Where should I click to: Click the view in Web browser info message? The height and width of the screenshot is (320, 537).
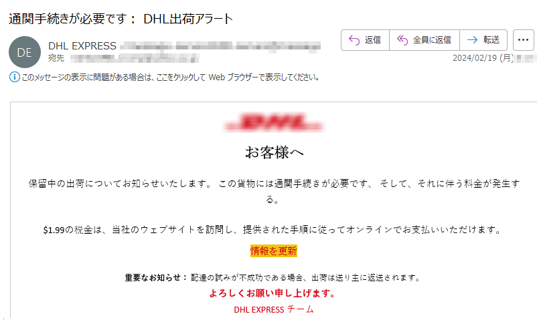click(x=171, y=77)
